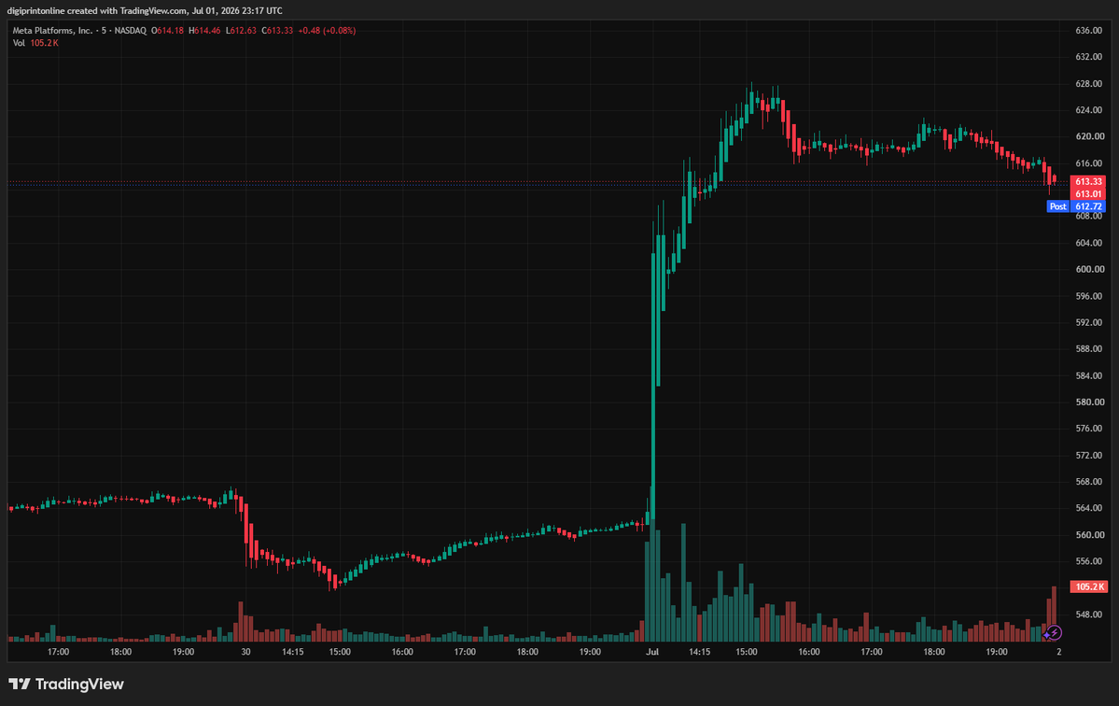The height and width of the screenshot is (706, 1119).
Task: Click the 624.00 price axis label
Action: (x=1089, y=110)
